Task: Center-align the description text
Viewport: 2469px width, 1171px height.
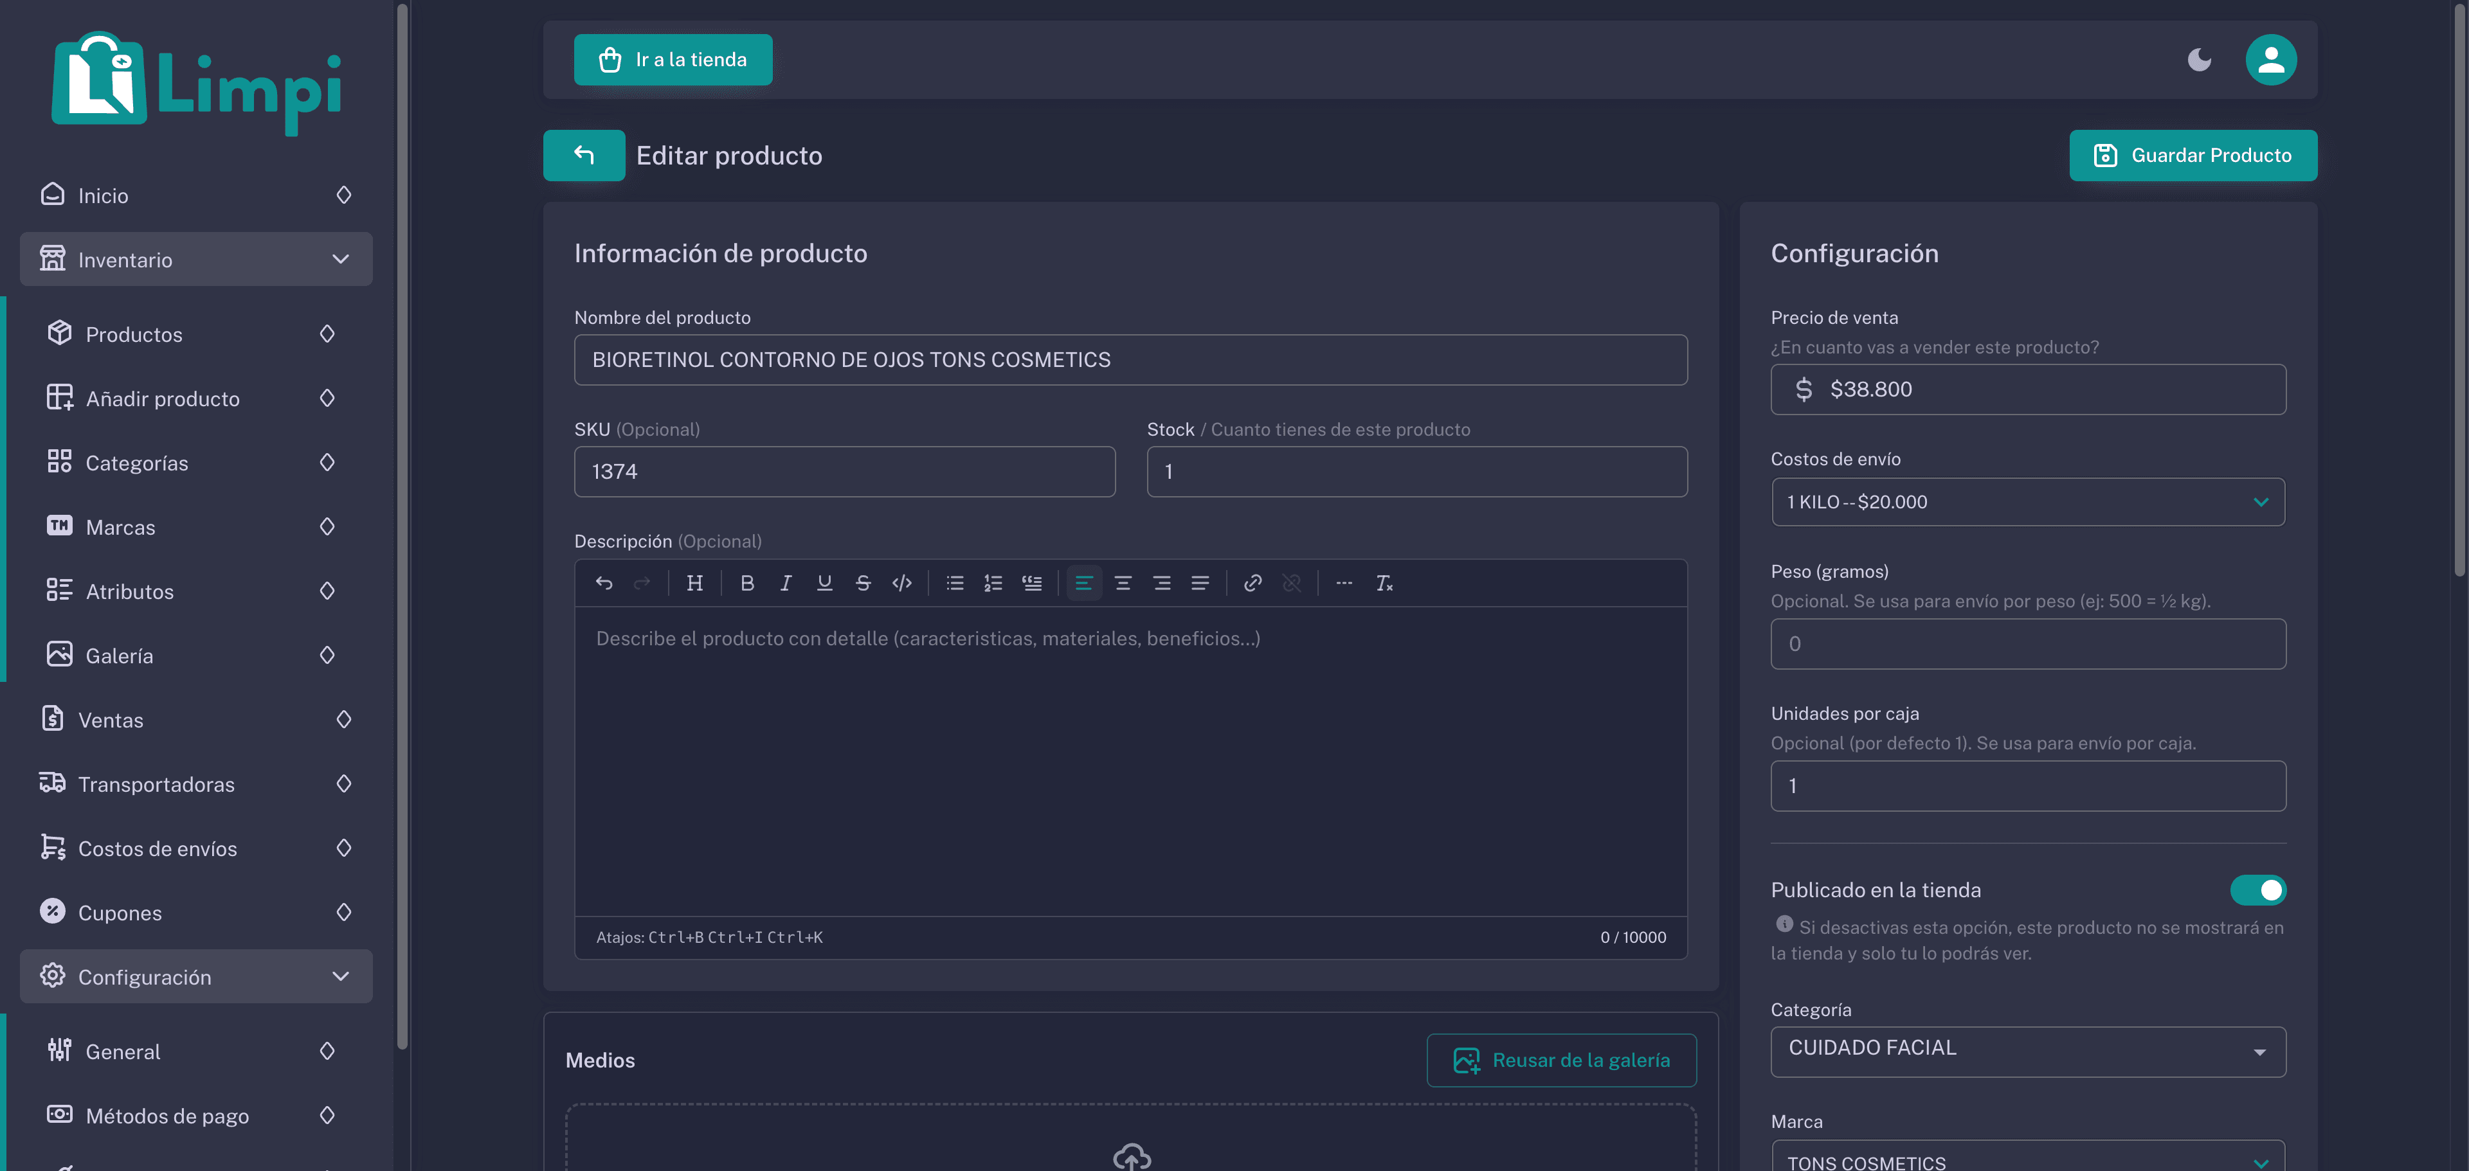Action: 1123,583
